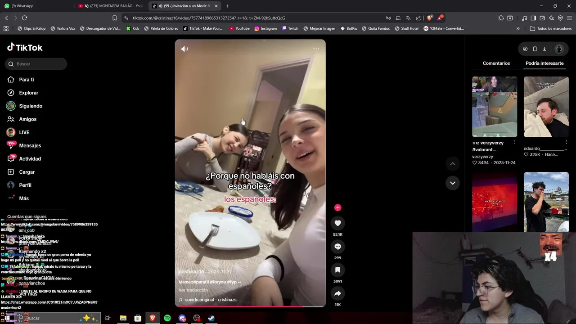Reload the page with the refresh icon
This screenshot has width=576, height=324.
pyautogui.click(x=24, y=18)
